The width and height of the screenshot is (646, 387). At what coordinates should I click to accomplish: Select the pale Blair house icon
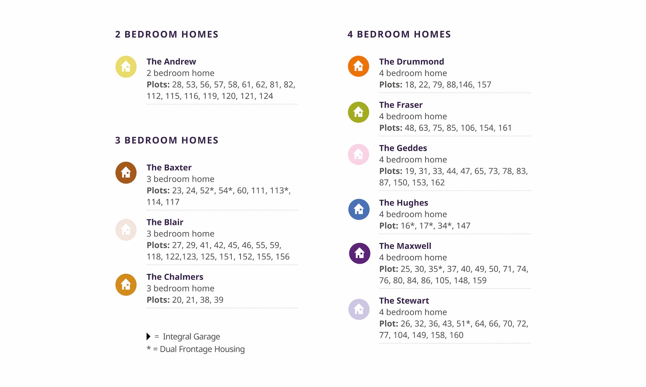tap(126, 230)
